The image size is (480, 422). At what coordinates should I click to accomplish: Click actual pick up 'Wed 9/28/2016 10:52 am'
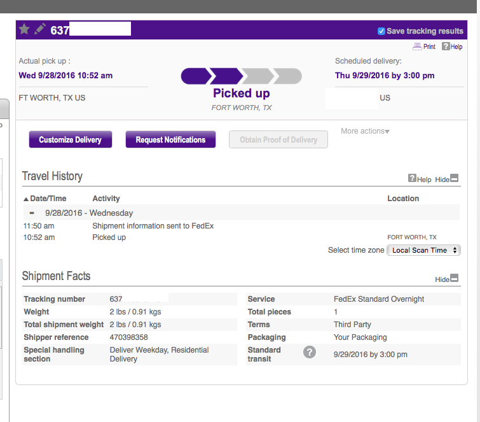click(65, 75)
